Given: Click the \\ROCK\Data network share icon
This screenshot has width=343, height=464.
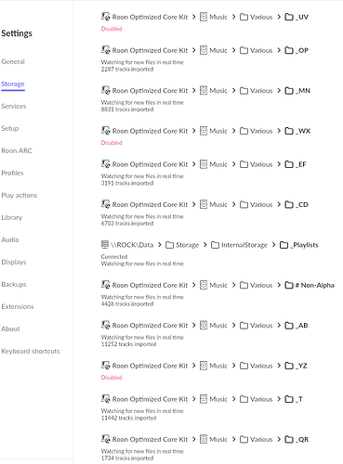Looking at the screenshot, I should tap(105, 244).
